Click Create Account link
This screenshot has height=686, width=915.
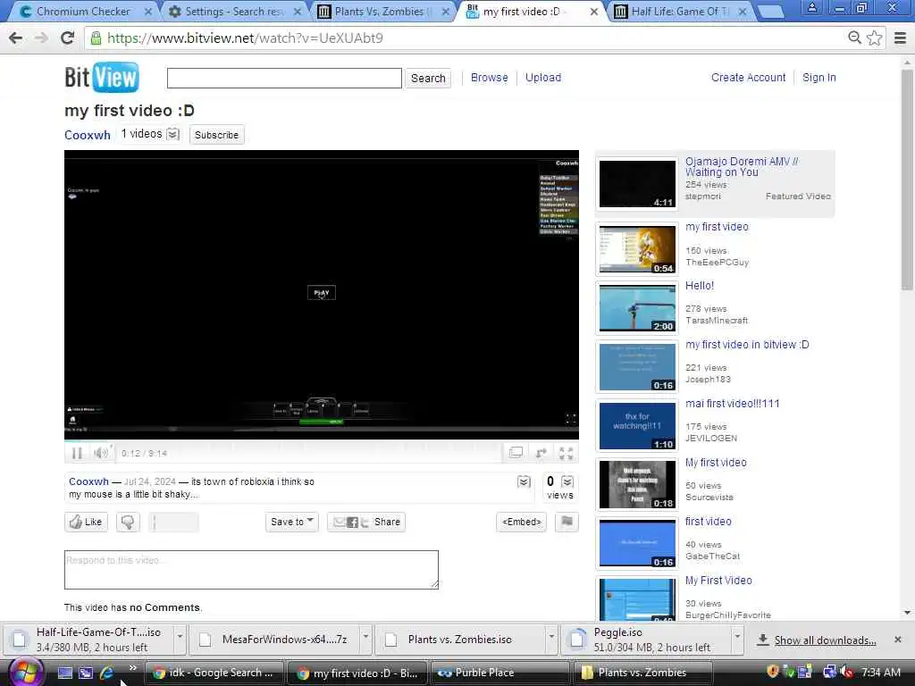tap(748, 78)
